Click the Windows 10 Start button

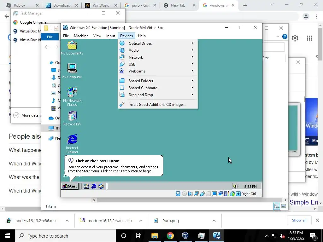tap(8, 236)
